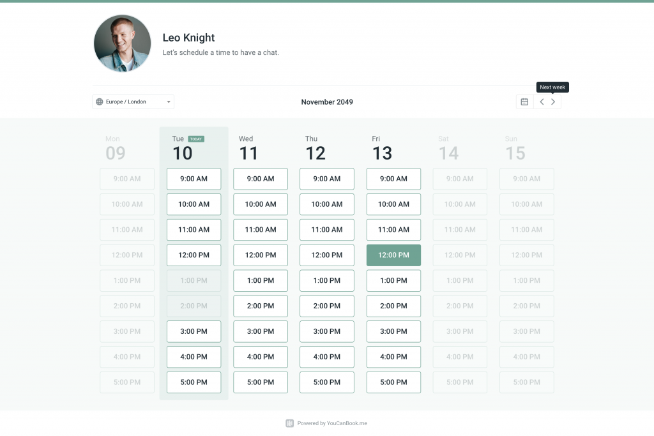Pick 1:00 PM on Thursday 12
The image size is (654, 436).
(326, 280)
